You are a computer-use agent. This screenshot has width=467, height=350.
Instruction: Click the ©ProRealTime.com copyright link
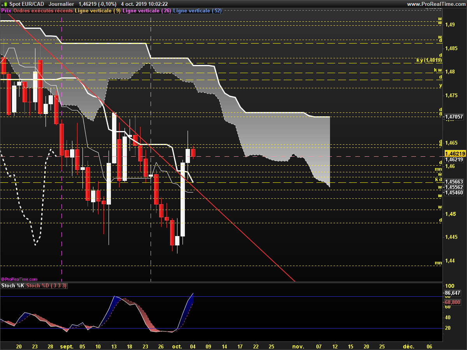pos(19,279)
